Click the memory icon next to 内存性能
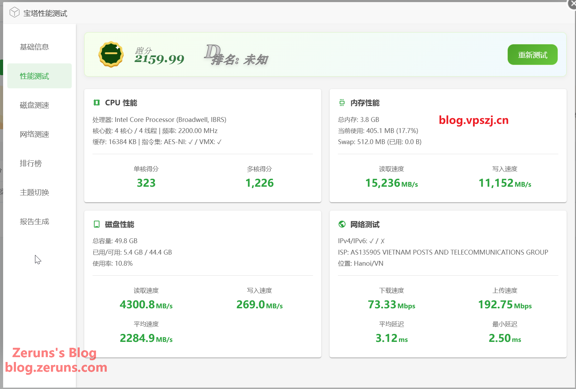Screen dimensions: 576x389 [342, 103]
